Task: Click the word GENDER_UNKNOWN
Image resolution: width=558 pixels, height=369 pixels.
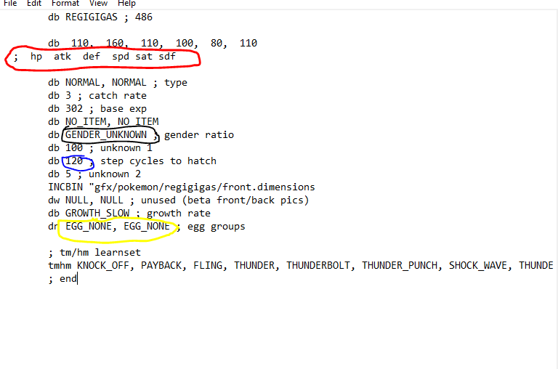Action: click(106, 135)
